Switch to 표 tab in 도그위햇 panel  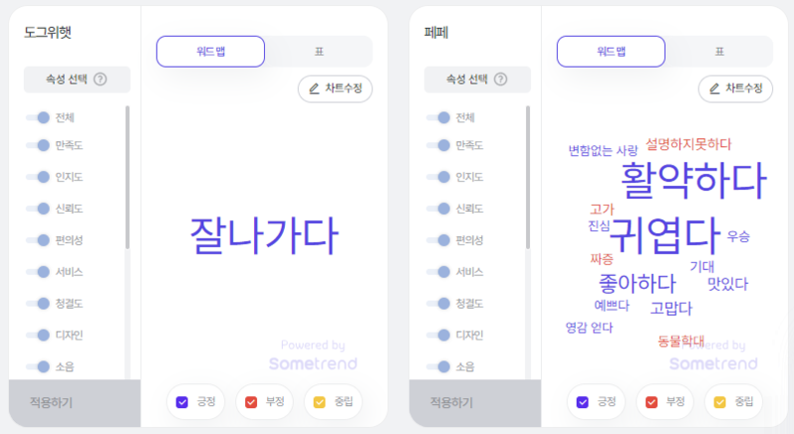coord(319,52)
